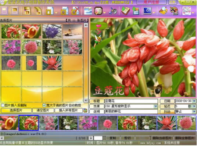
Task: Open the 效果 effect dropdown list
Action: click(156, 106)
